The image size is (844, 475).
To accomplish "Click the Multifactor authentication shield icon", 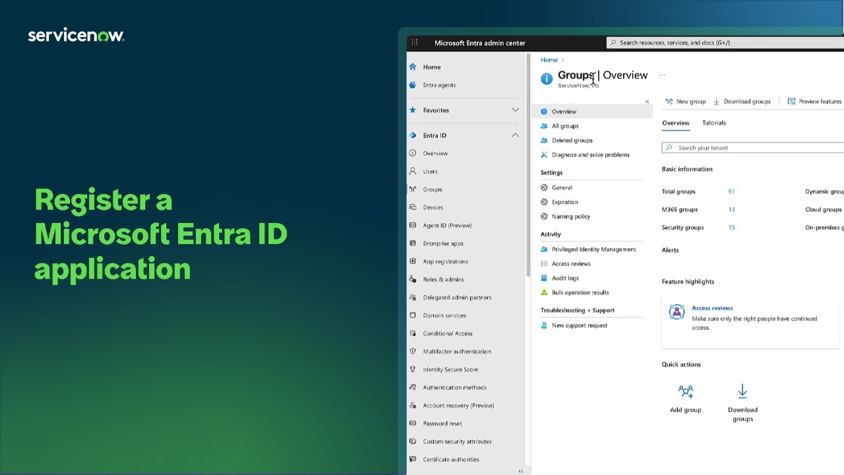I will click(413, 351).
